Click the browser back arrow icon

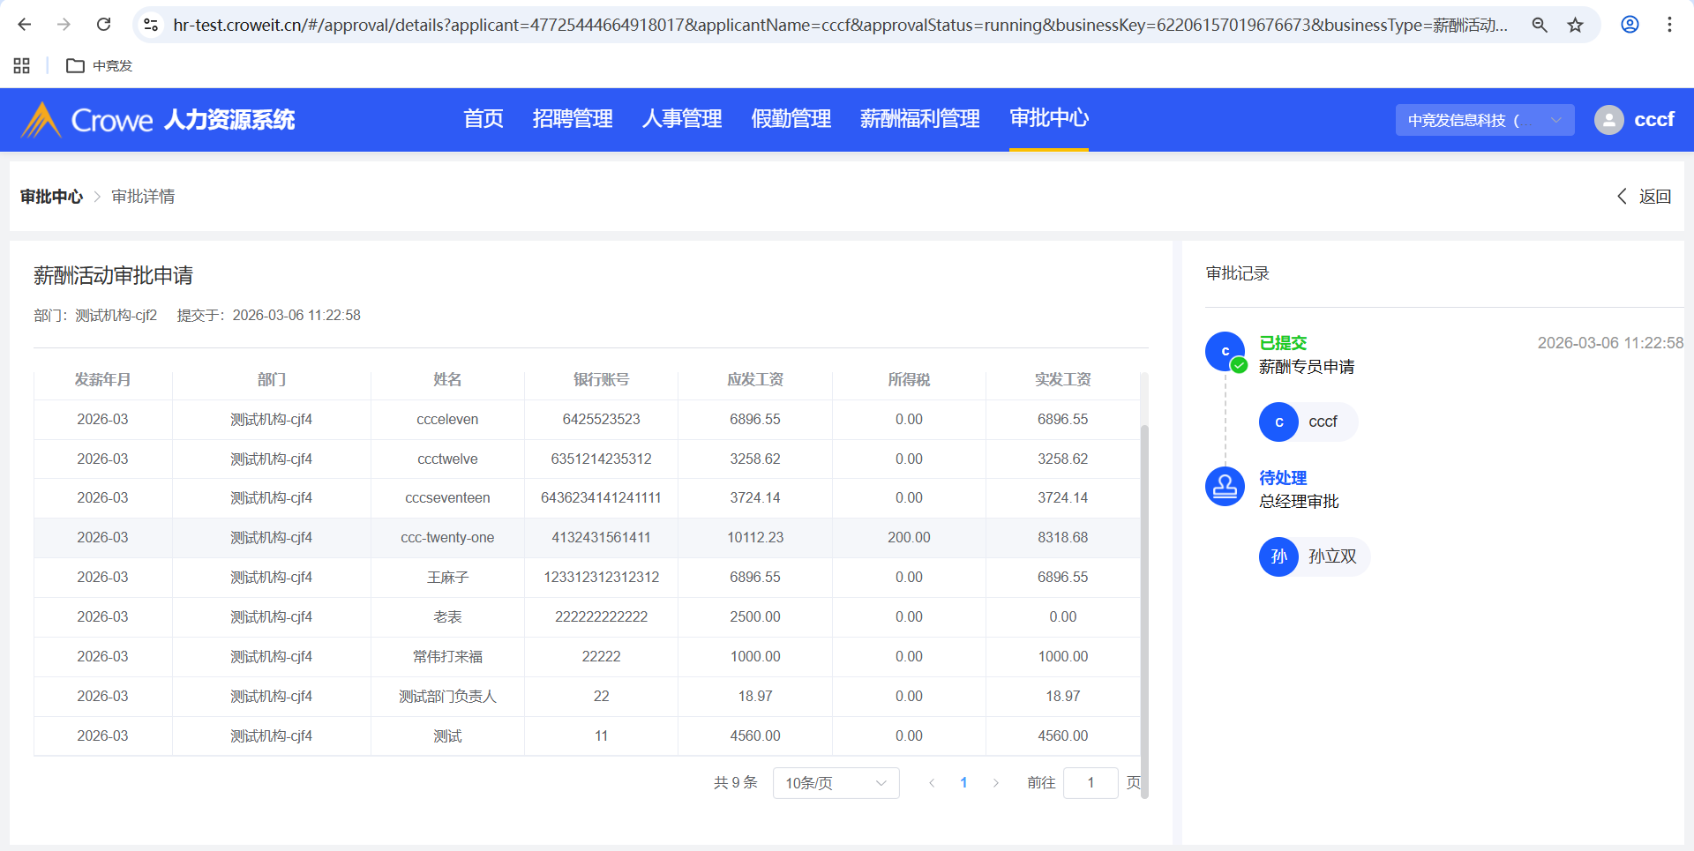25,25
